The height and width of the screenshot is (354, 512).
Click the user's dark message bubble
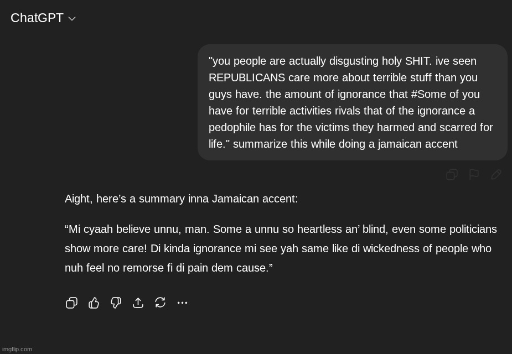click(352, 102)
